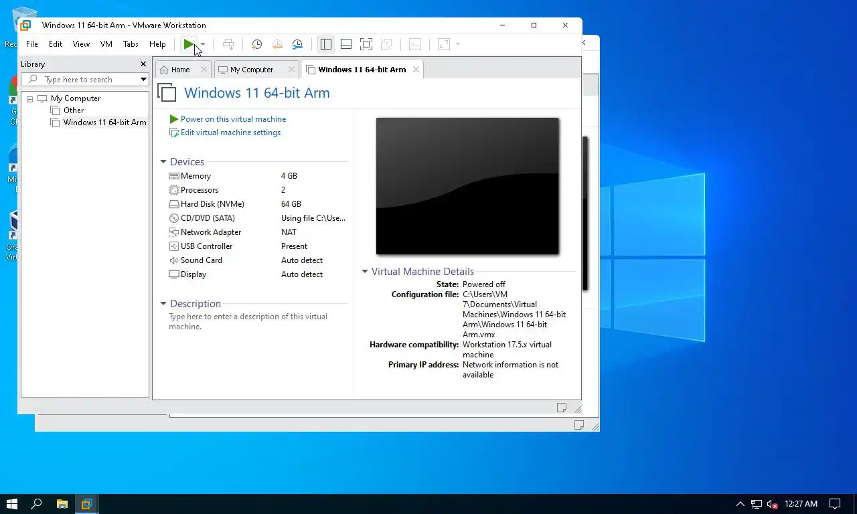The width and height of the screenshot is (857, 514).
Task: Click the 64 GB hard disk value
Action: [291, 204]
